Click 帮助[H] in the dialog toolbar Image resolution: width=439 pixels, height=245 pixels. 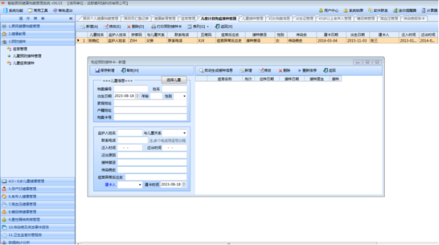(130, 71)
